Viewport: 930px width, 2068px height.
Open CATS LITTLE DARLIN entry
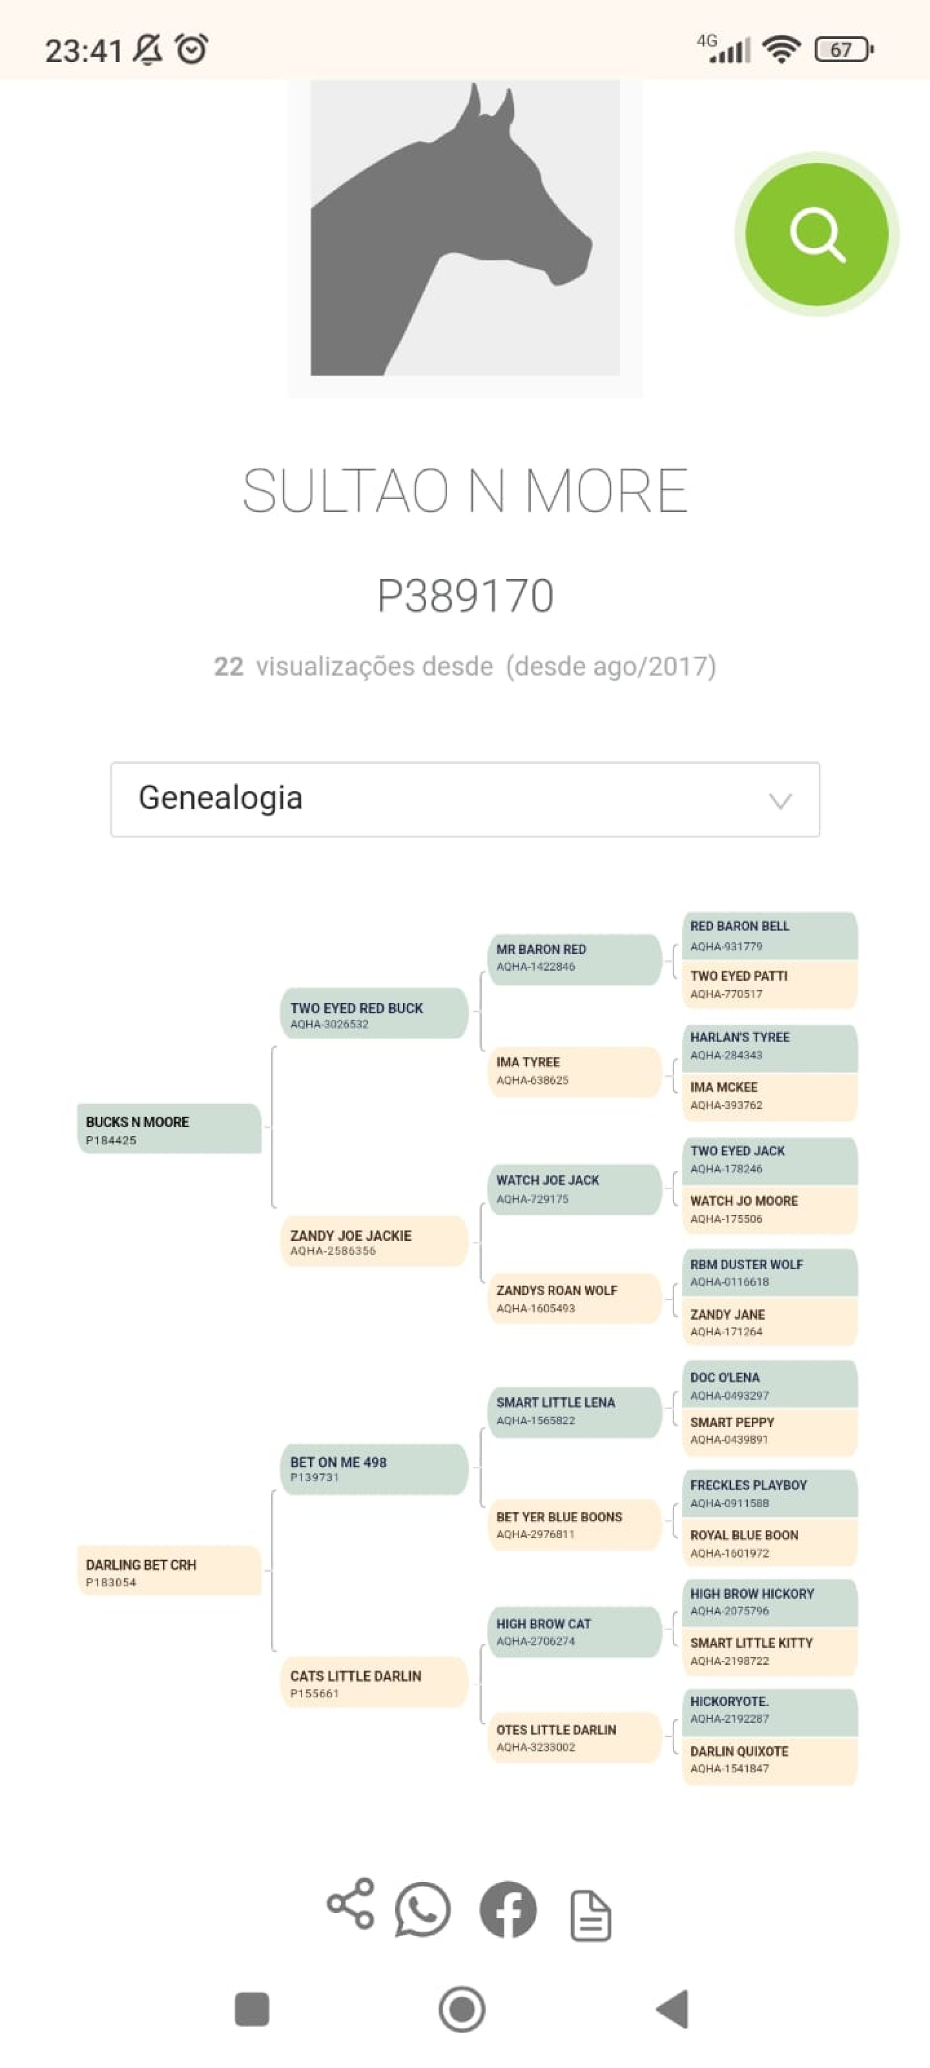[374, 1683]
